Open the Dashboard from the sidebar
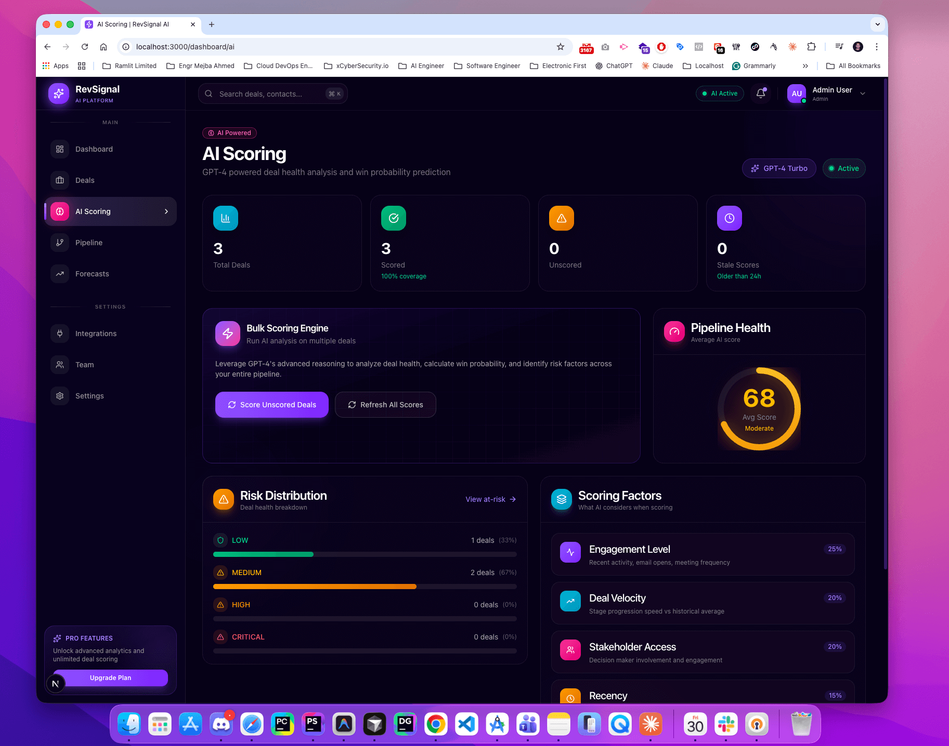949x746 pixels. [94, 149]
